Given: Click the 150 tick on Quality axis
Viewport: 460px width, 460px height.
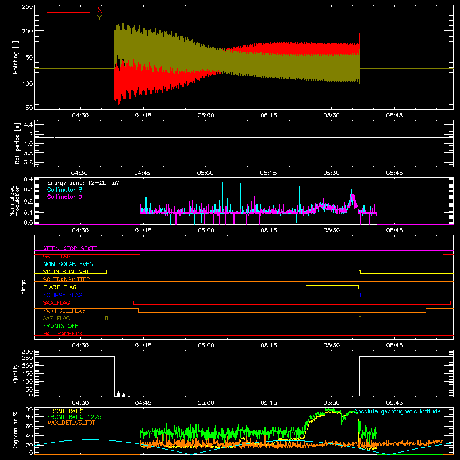Looking at the screenshot, I should coord(28,374).
